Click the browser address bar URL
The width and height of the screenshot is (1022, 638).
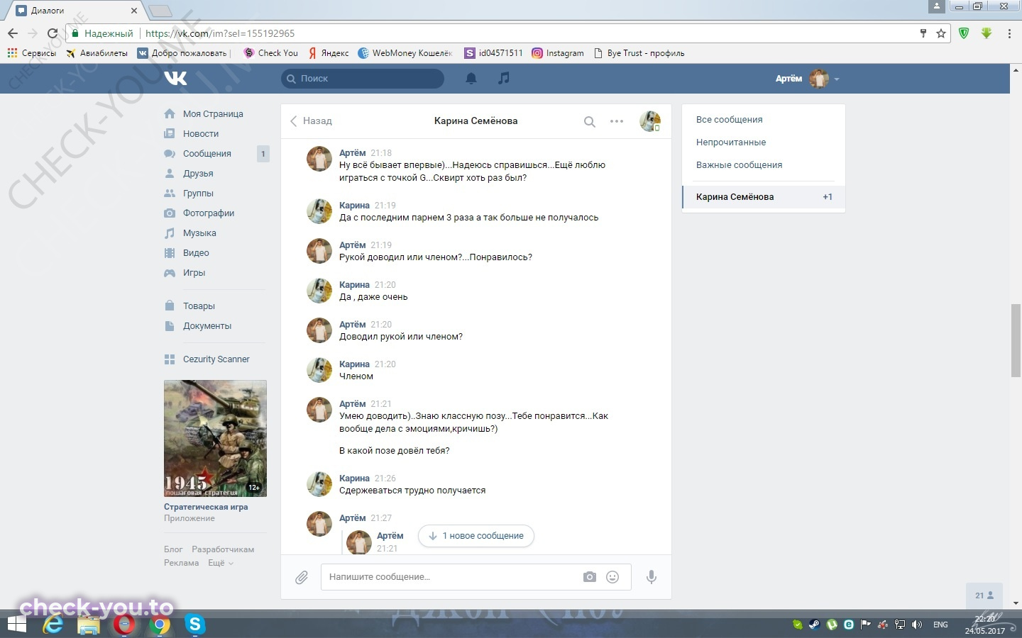coord(220,33)
